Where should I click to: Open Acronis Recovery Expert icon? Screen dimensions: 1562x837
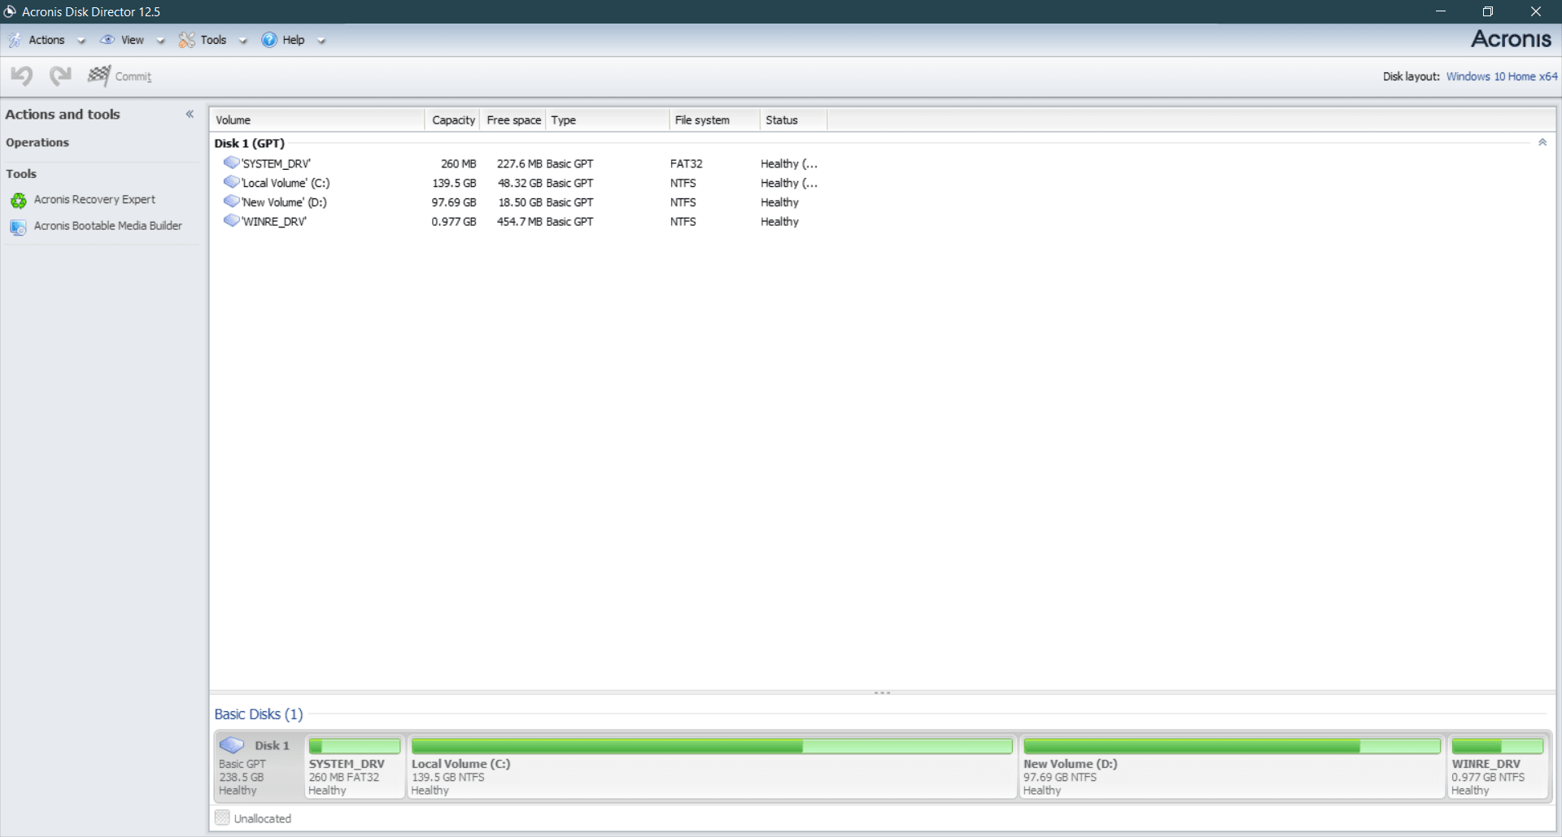coord(18,200)
